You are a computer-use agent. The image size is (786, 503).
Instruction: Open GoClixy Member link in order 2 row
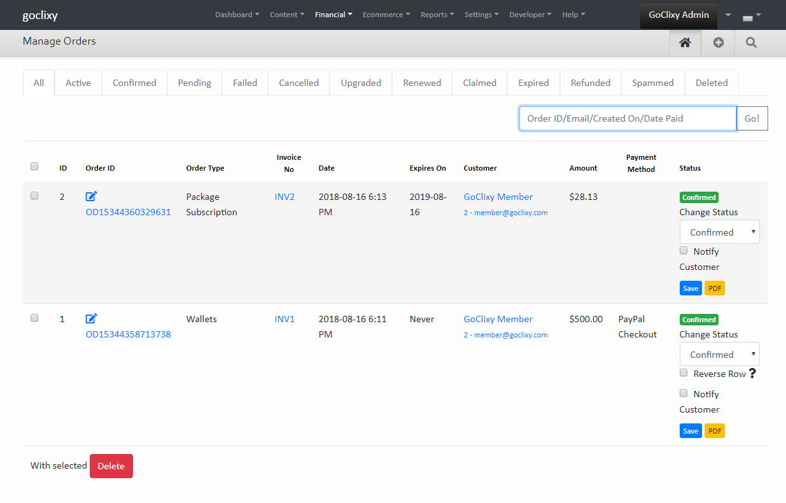point(498,197)
